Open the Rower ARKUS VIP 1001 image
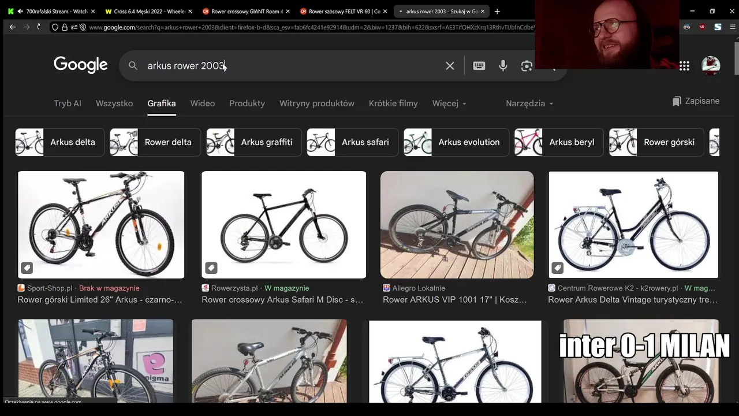The height and width of the screenshot is (416, 739). pyautogui.click(x=457, y=225)
